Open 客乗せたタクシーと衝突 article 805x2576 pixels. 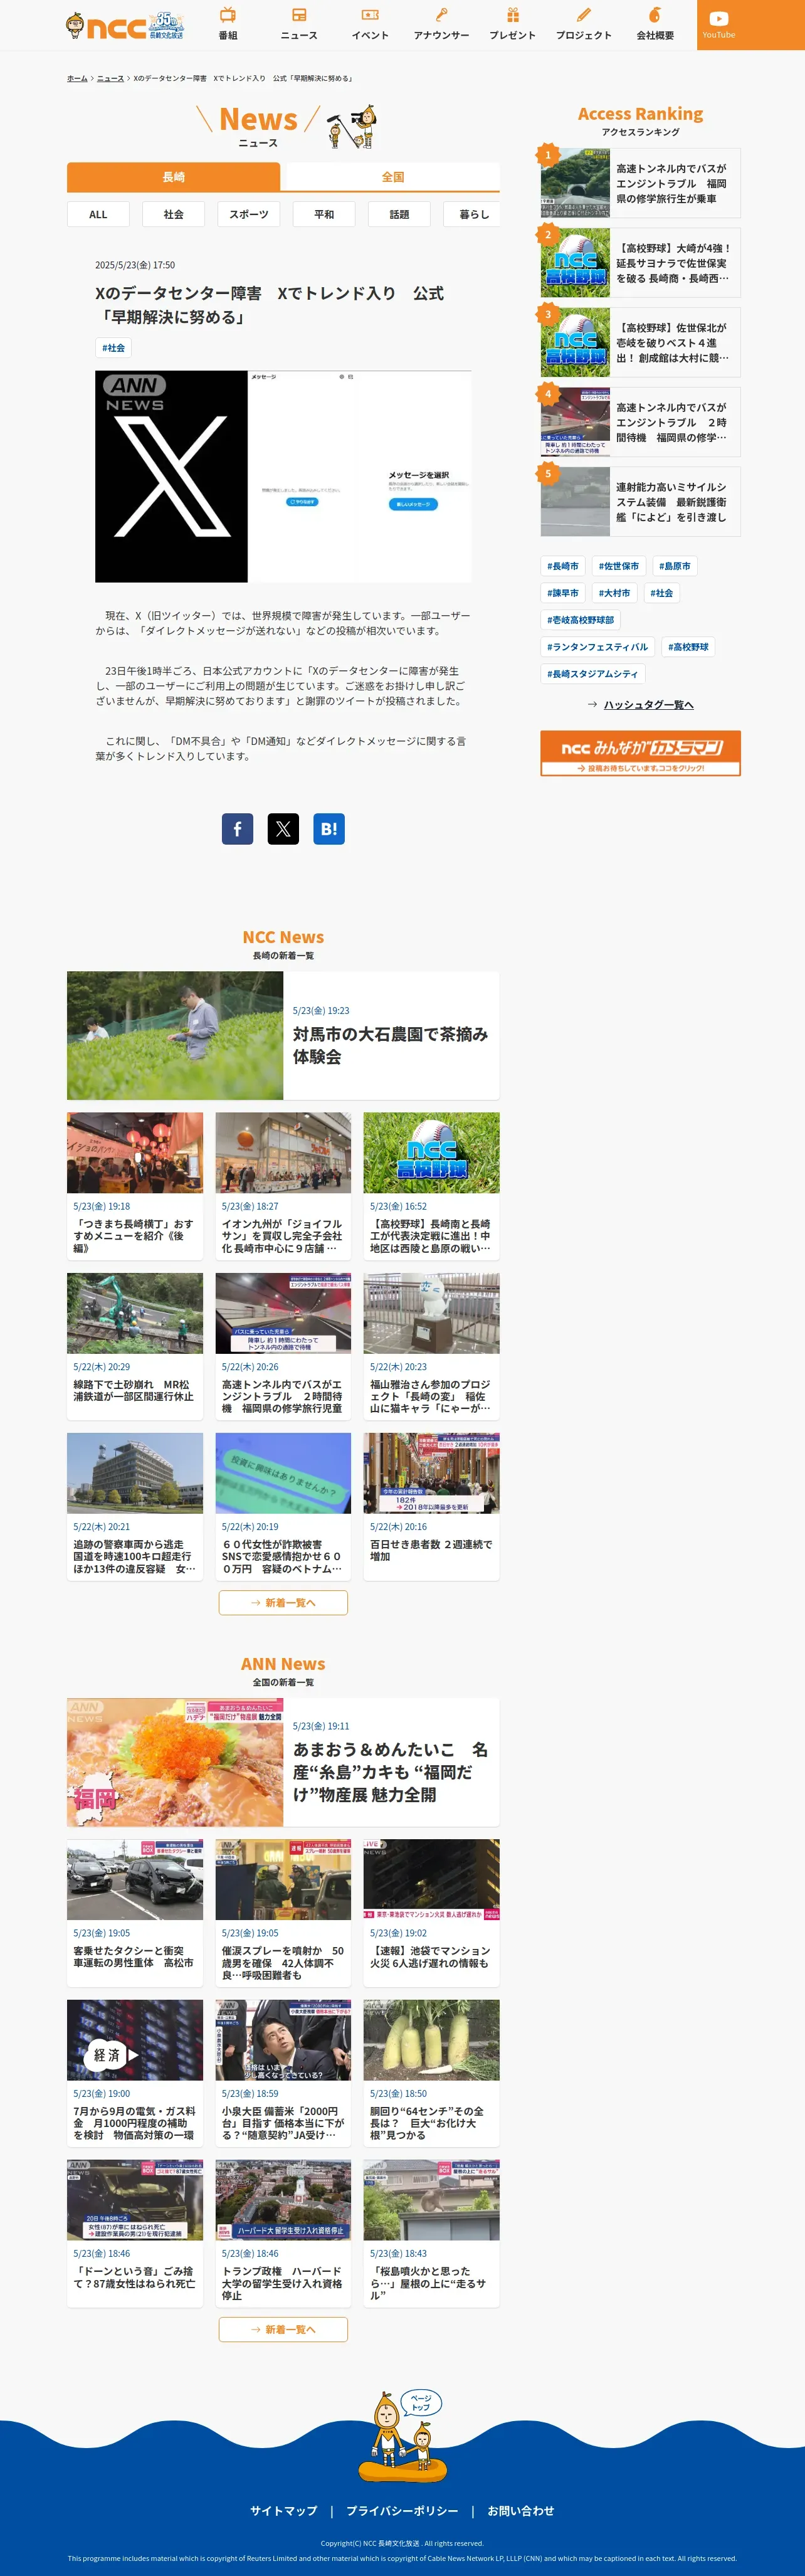tap(135, 1913)
